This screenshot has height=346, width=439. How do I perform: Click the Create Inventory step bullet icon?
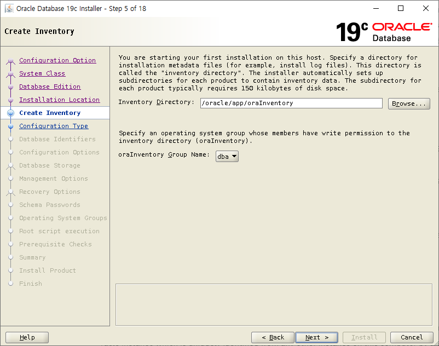coord(10,113)
